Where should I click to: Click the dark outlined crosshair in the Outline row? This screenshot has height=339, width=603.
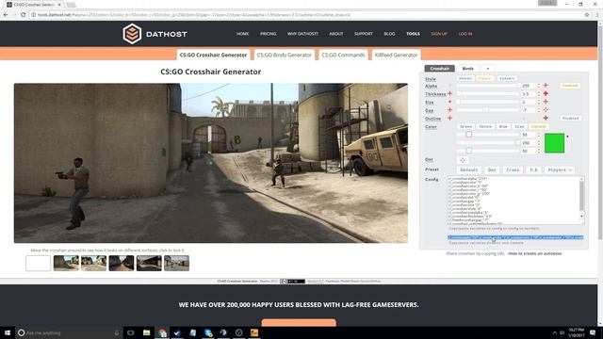click(x=546, y=118)
